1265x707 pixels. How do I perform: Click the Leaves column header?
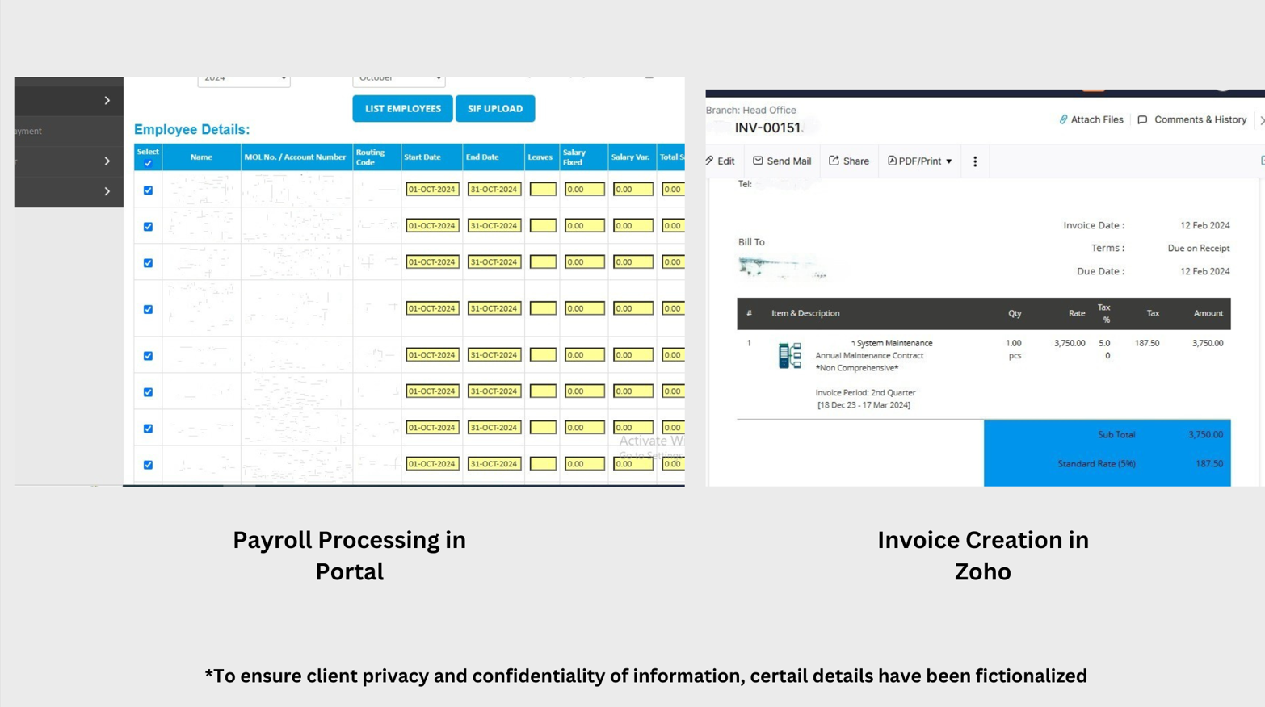541,157
